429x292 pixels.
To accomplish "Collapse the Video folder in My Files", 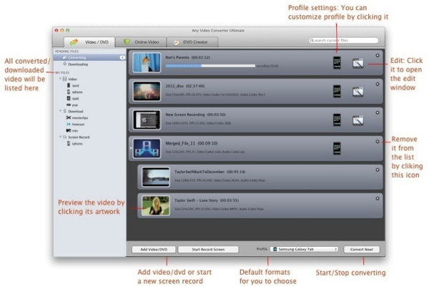I will (x=61, y=79).
